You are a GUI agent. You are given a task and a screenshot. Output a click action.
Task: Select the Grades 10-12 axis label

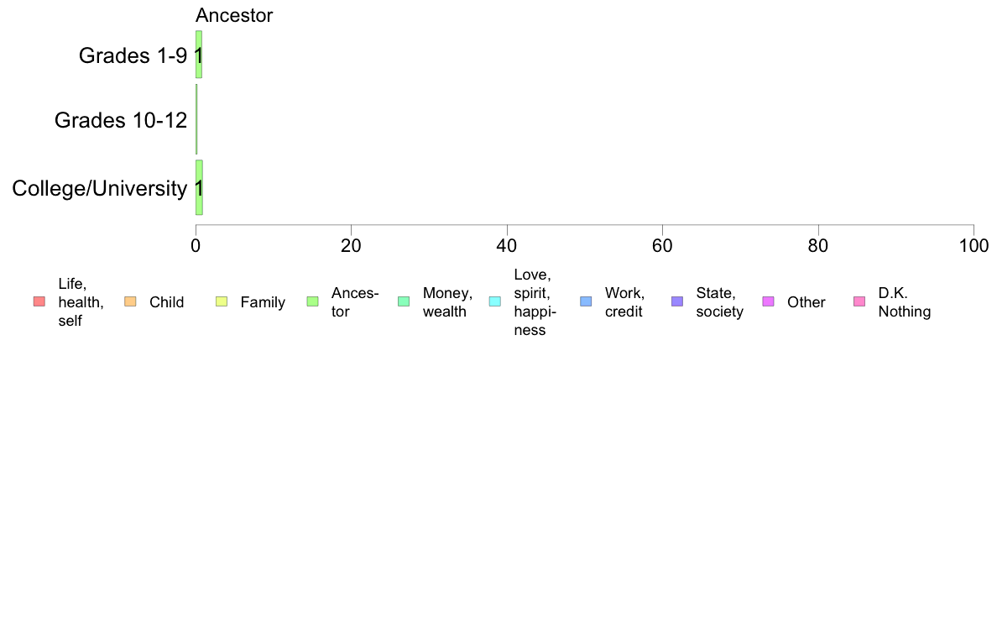pyautogui.click(x=121, y=120)
